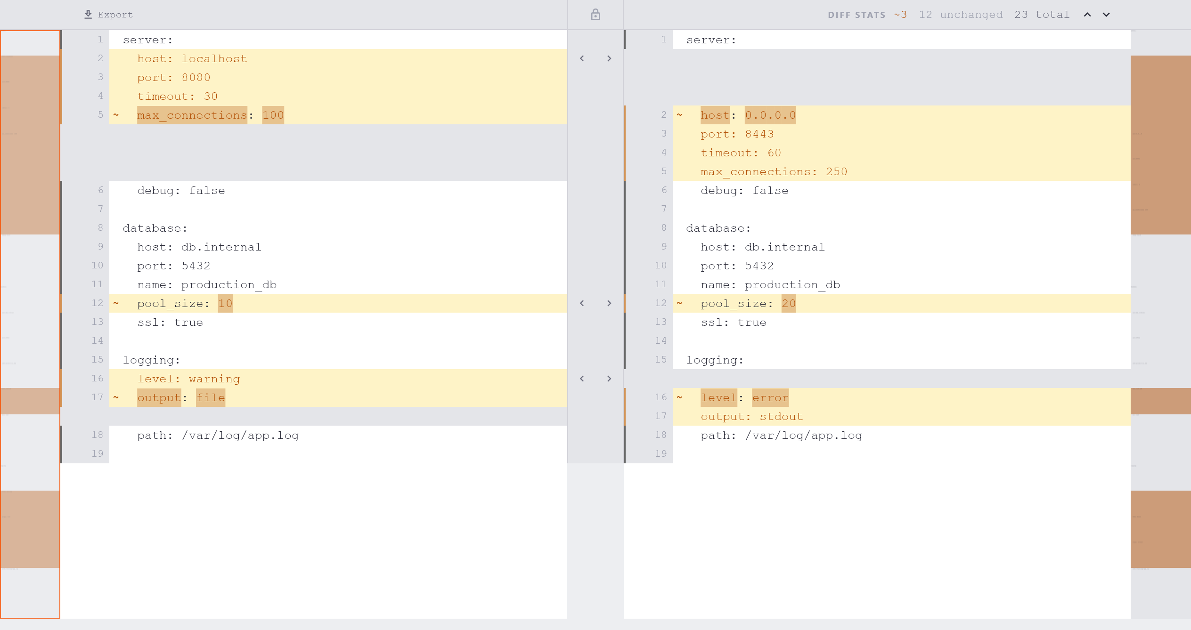The height and width of the screenshot is (630, 1191).
Task: Merge server block left using left arrow
Action: [x=582, y=58]
